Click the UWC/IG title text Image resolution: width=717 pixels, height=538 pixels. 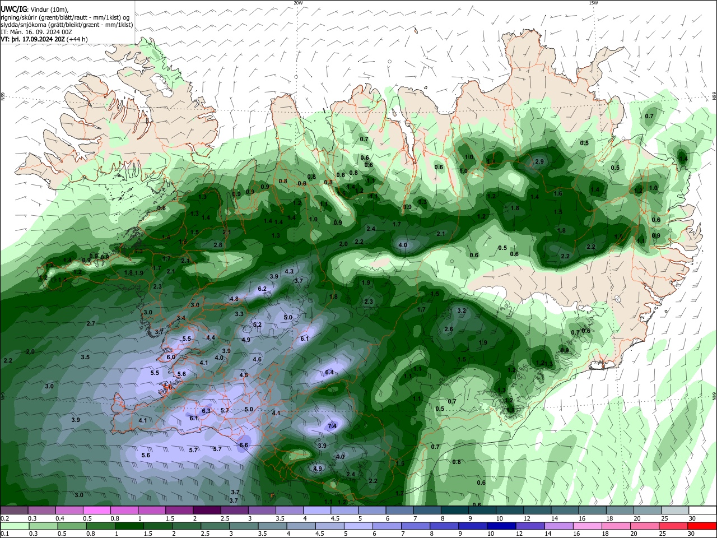pyautogui.click(x=13, y=10)
